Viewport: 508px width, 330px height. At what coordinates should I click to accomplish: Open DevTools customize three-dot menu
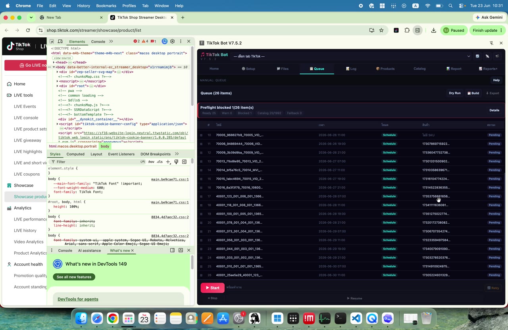tap(181, 41)
